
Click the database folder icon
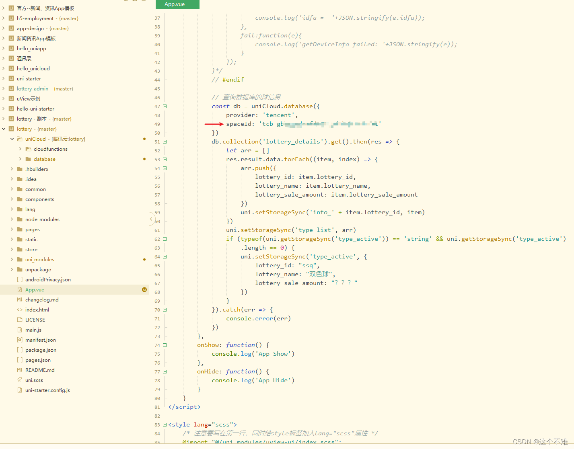28,159
